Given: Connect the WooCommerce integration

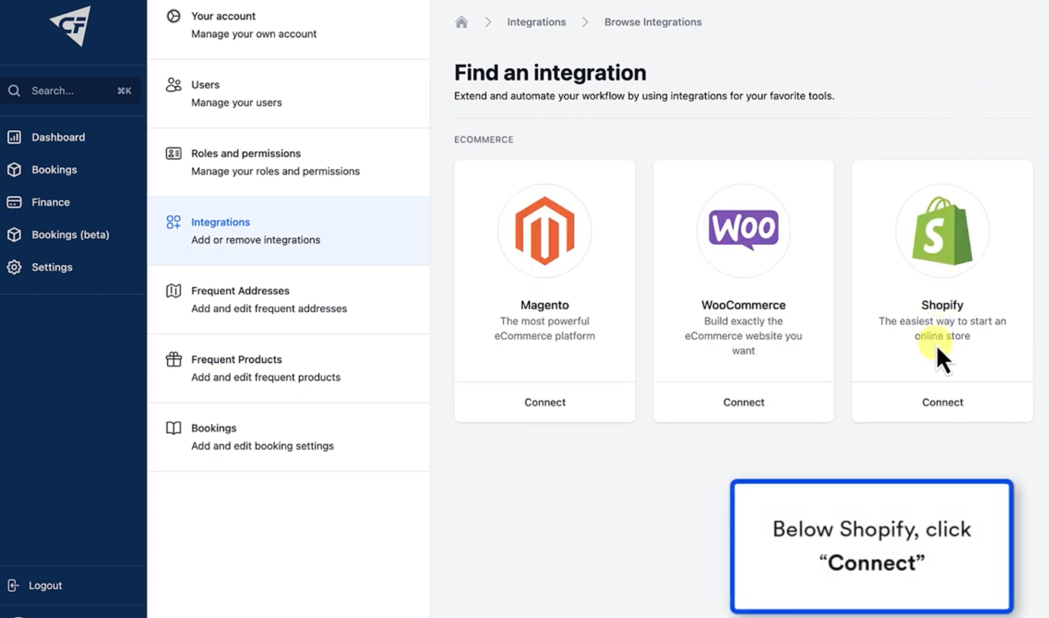Looking at the screenshot, I should 743,402.
